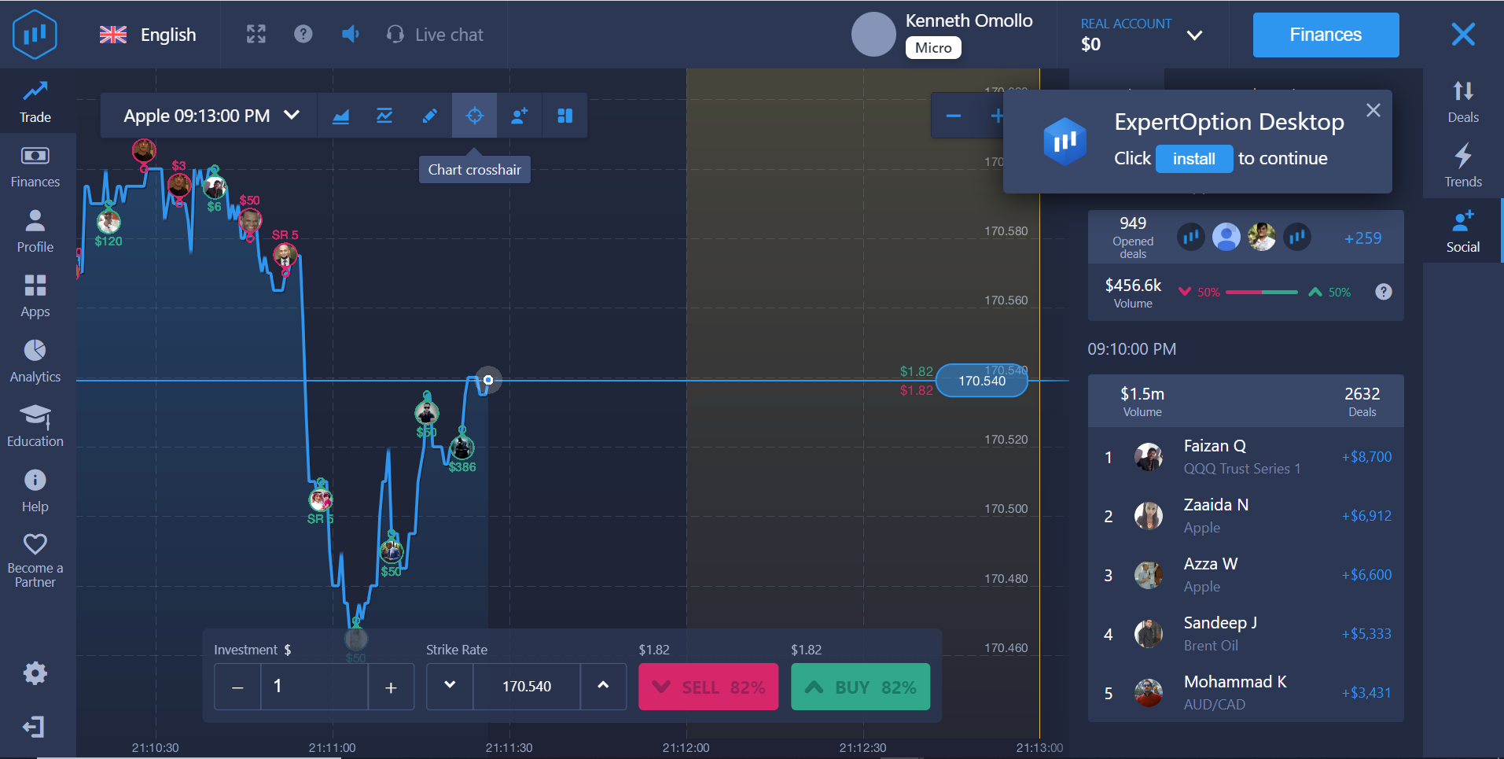This screenshot has height=759, width=1504.
Task: Toggle fullscreen mode
Action: point(256,34)
